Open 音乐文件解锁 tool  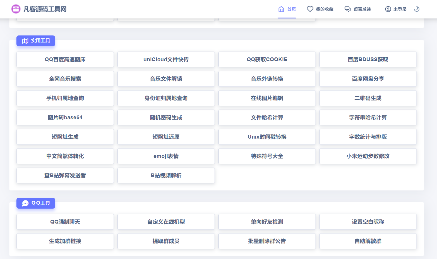click(x=166, y=79)
